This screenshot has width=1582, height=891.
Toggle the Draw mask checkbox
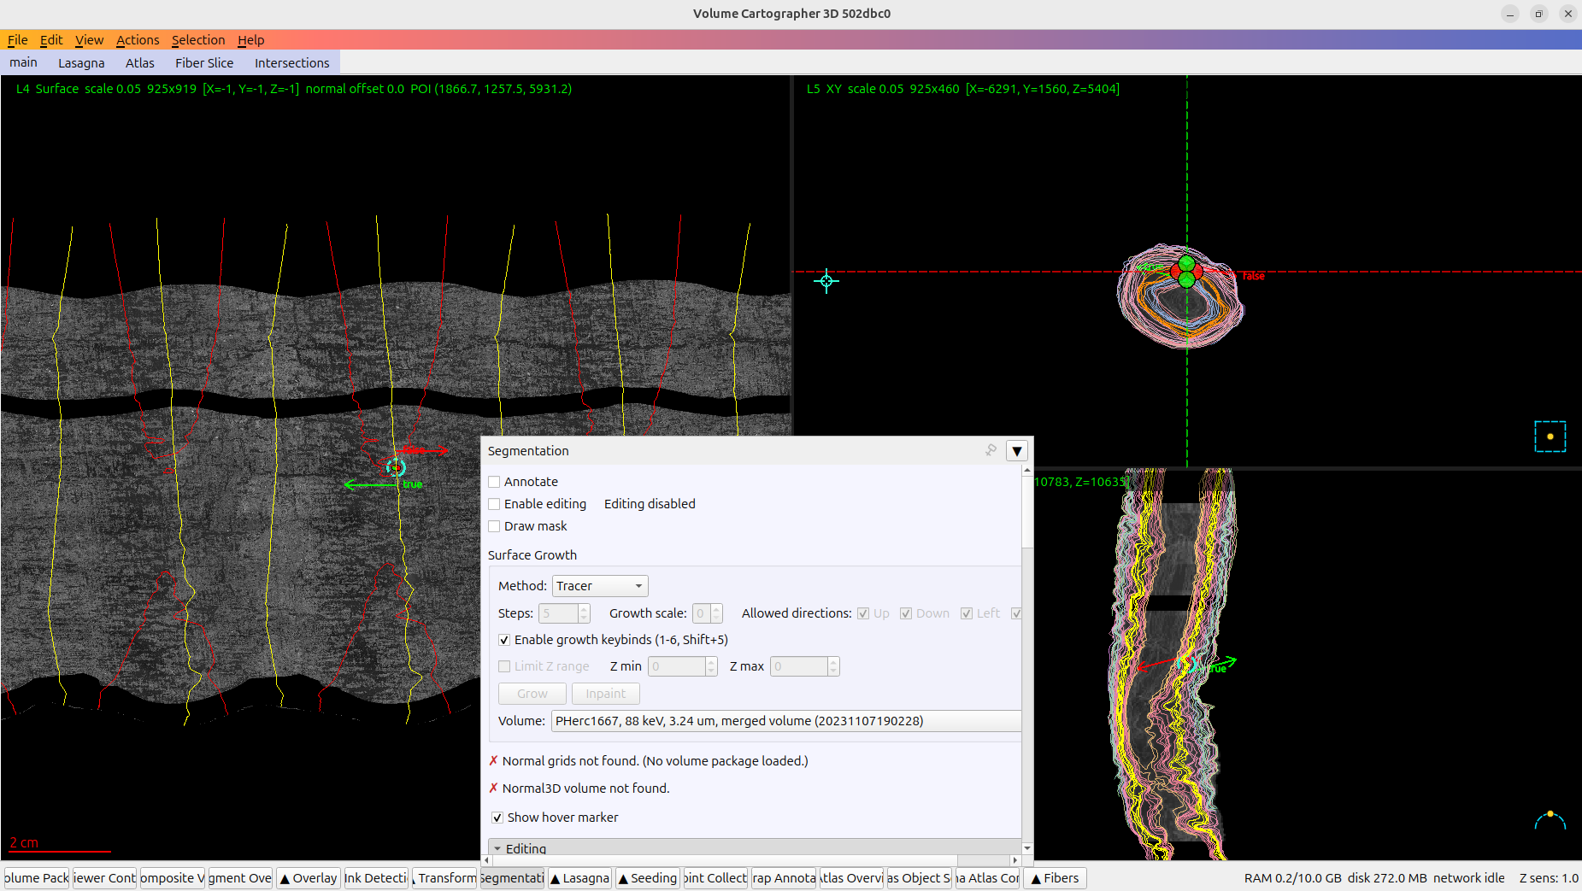click(x=494, y=526)
